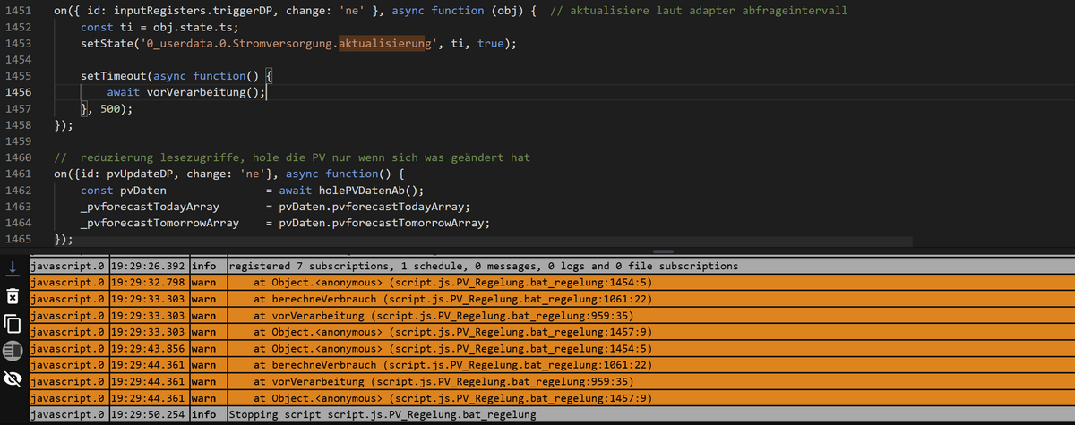Click log timestamp 19:29:32.798
Image resolution: width=1075 pixels, height=425 pixels.
(149, 281)
